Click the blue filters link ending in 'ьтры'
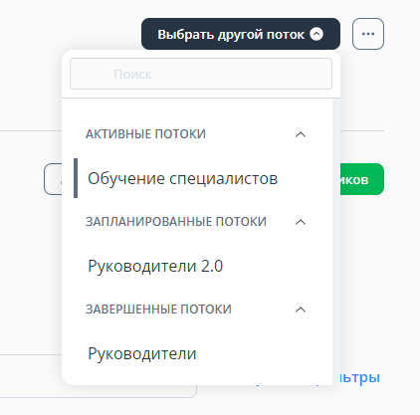 360,377
